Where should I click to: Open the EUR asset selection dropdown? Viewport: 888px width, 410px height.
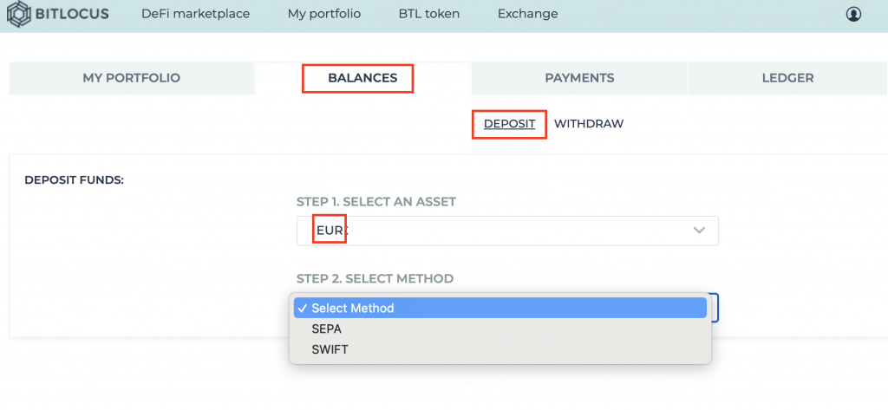[x=507, y=231]
